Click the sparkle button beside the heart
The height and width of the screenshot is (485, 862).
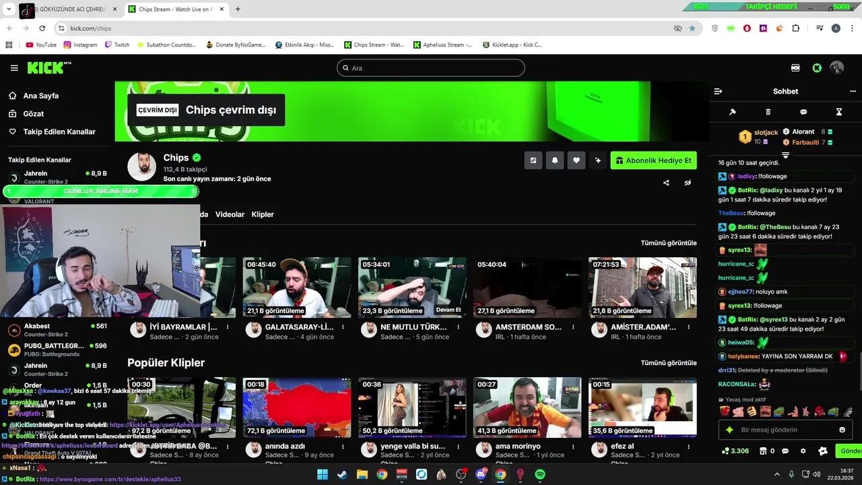click(x=597, y=160)
